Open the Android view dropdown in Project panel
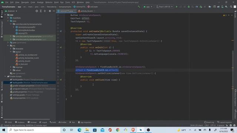This screenshot has height=133, width=237. pyautogui.click(x=11, y=11)
